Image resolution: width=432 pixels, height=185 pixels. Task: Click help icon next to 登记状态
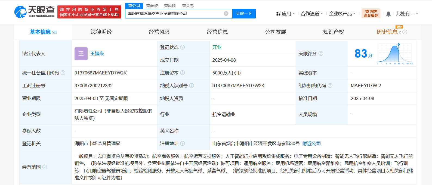pyautogui.click(x=183, y=47)
